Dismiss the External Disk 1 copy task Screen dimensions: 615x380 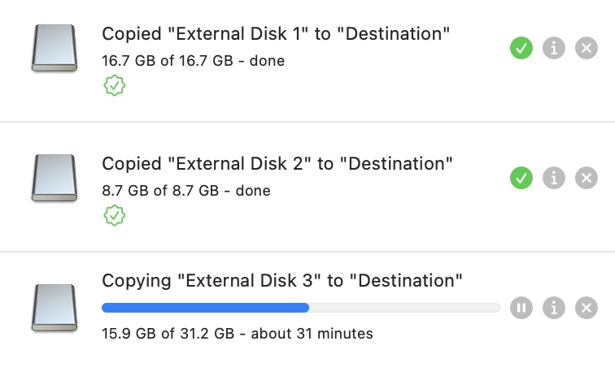[x=586, y=49]
